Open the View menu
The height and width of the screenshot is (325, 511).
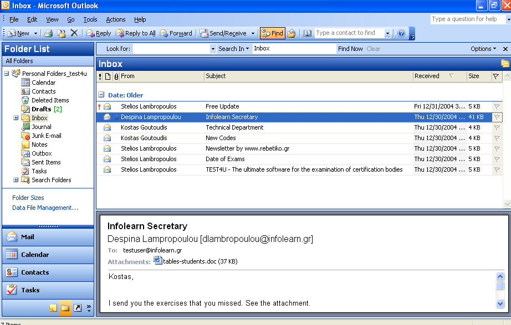52,19
